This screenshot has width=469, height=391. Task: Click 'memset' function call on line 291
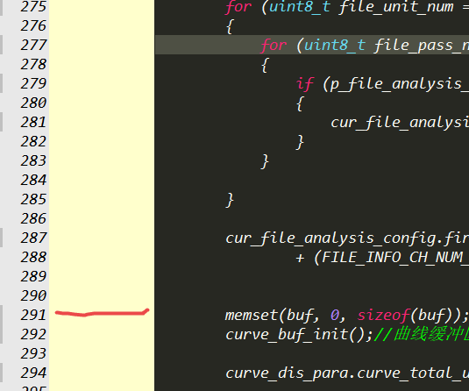point(252,316)
